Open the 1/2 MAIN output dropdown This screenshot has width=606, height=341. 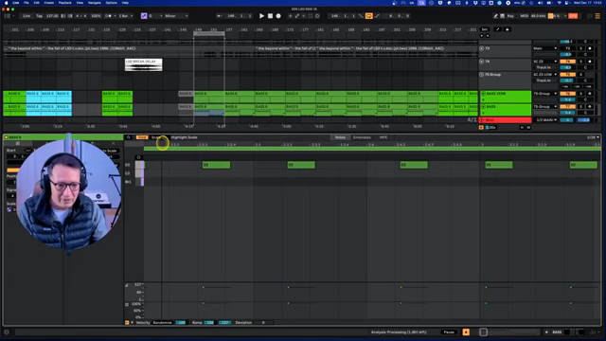click(546, 120)
